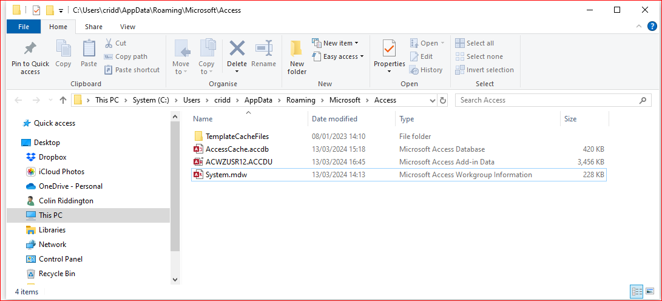Image resolution: width=662 pixels, height=301 pixels.
Task: Click the Rename icon
Action: (263, 48)
